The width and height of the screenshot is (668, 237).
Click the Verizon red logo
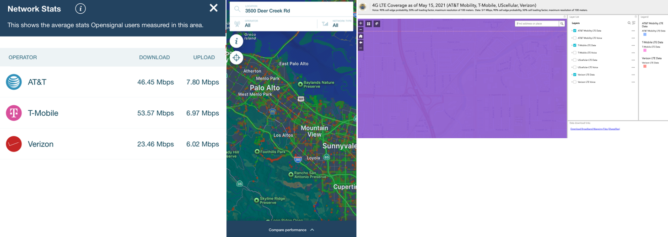[14, 144]
